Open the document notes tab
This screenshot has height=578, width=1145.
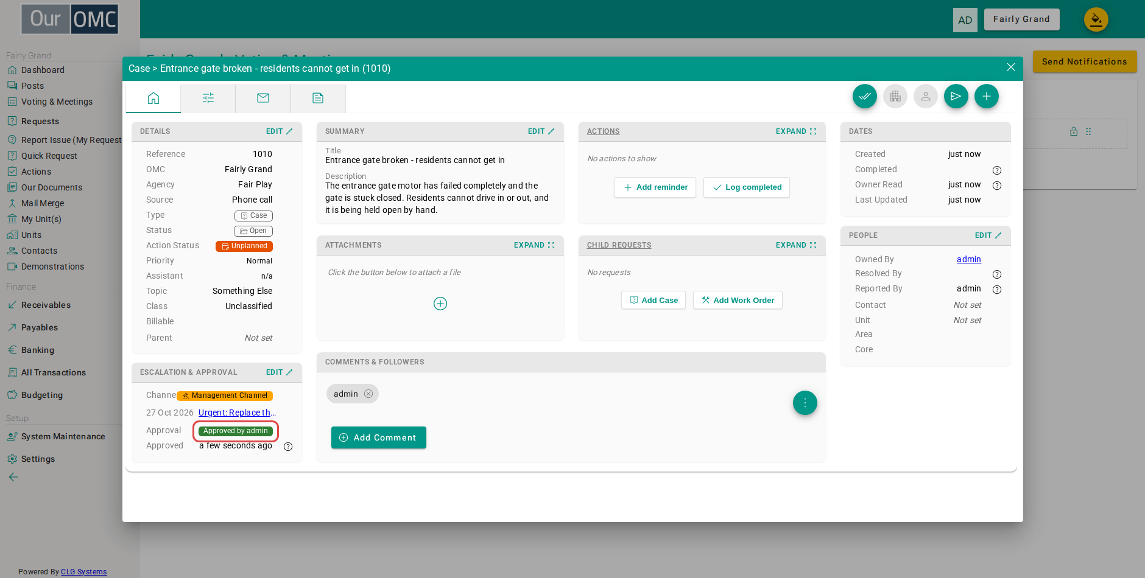(318, 98)
